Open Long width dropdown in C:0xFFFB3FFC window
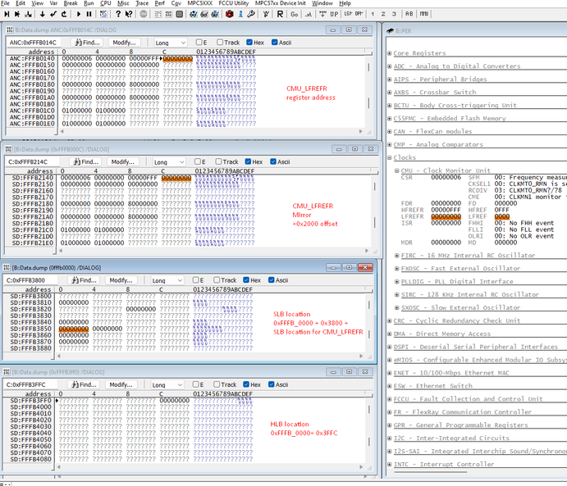This screenshot has height=486, width=567. [x=167, y=384]
